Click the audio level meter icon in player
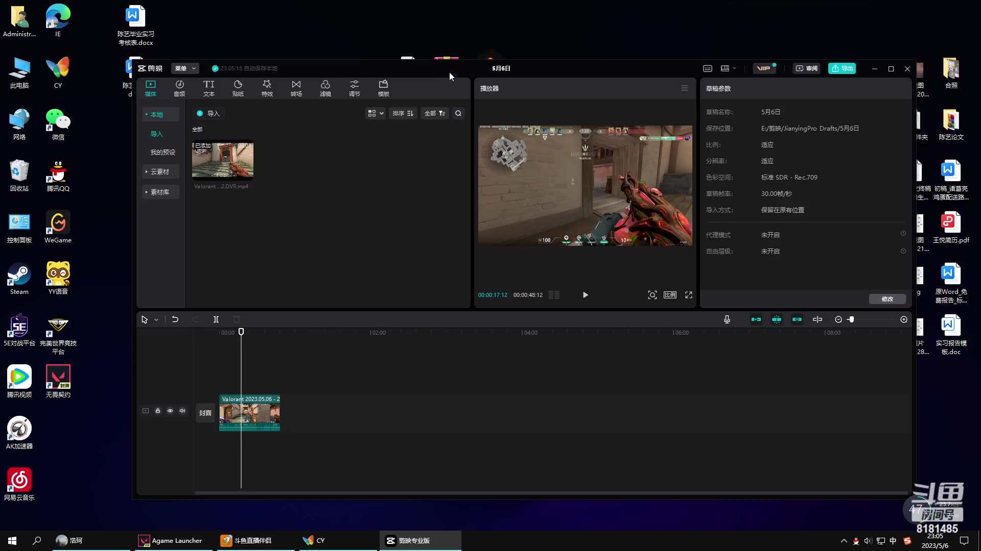Screen dimensions: 981x551 [554, 295]
